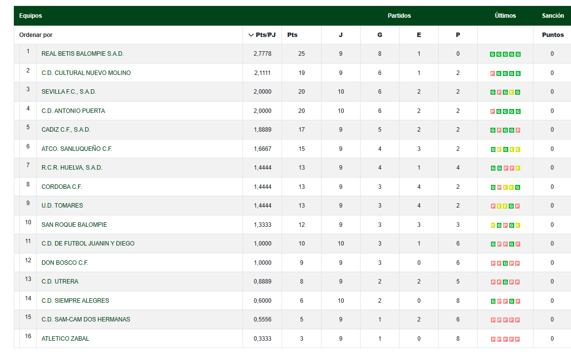Click C.D. Utrera green G result icon

click(x=505, y=282)
